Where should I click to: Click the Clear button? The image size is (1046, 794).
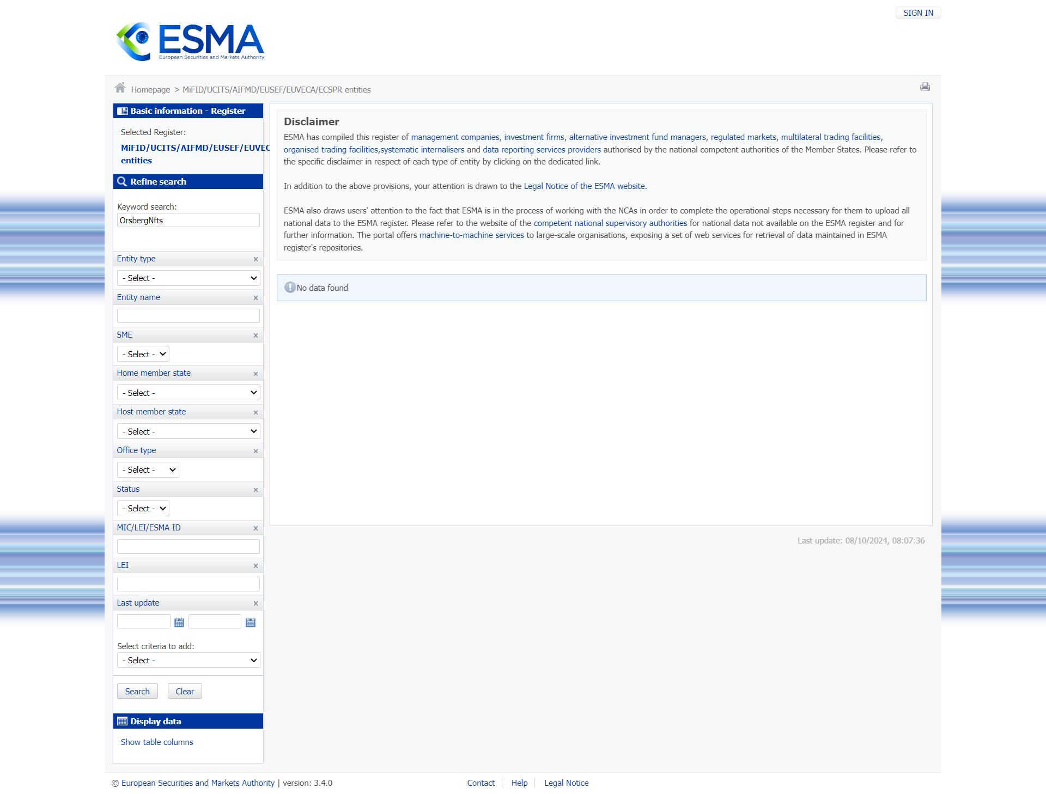point(185,691)
